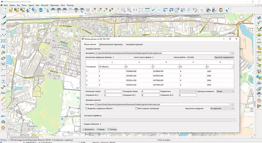262x143 pixels.
Task: Open the 'Разделитель' dropdown
Action: pyautogui.click(x=187, y=91)
